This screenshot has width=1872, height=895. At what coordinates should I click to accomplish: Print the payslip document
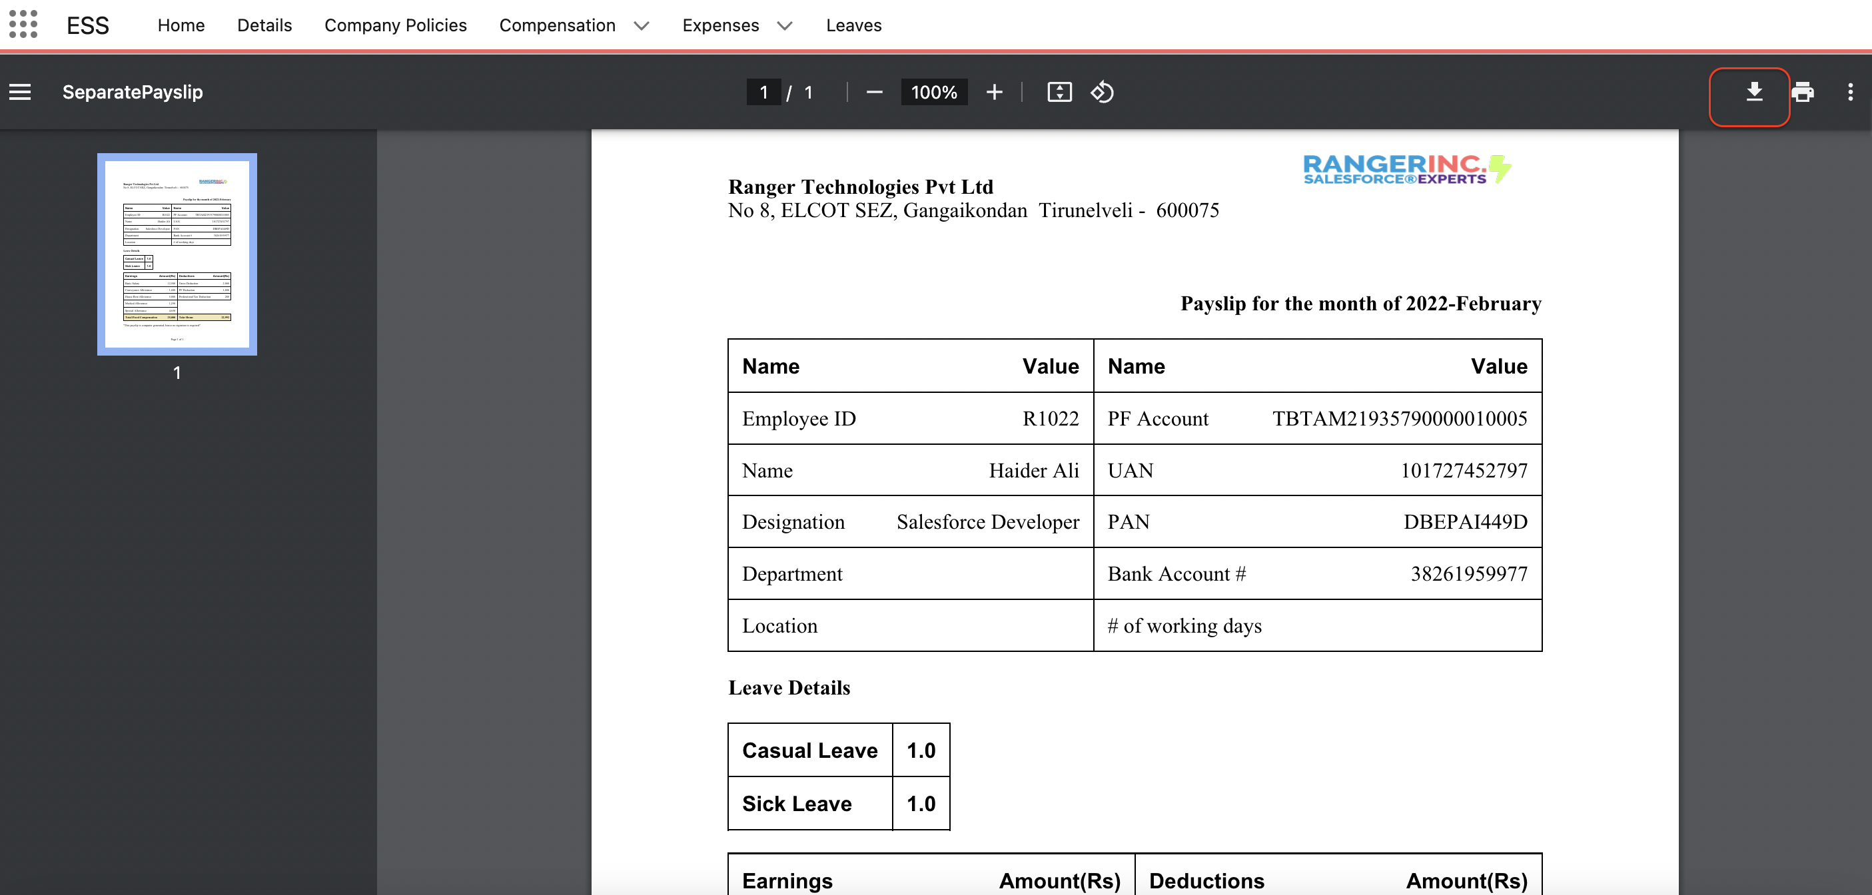click(x=1802, y=93)
